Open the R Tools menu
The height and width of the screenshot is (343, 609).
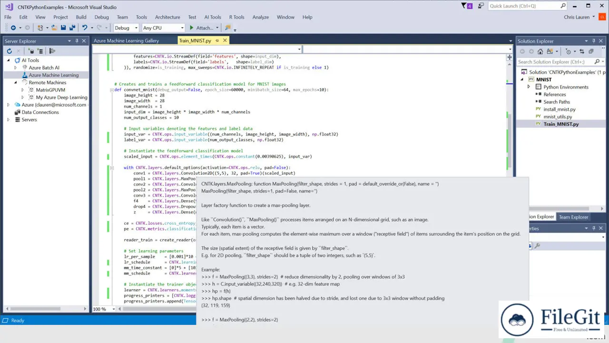coord(236,17)
